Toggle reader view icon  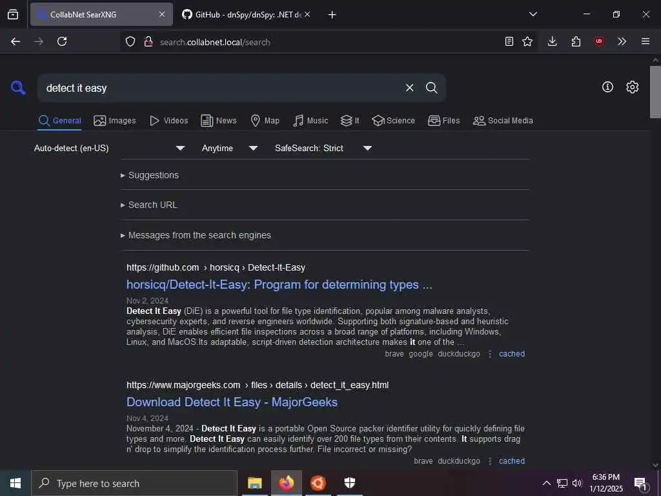[x=509, y=41]
